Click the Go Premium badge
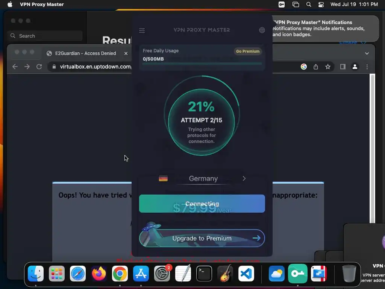 click(x=248, y=51)
